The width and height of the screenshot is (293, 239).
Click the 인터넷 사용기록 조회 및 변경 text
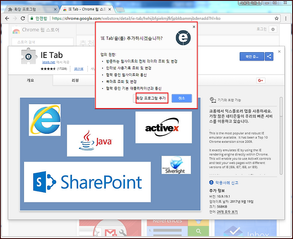[129, 68]
